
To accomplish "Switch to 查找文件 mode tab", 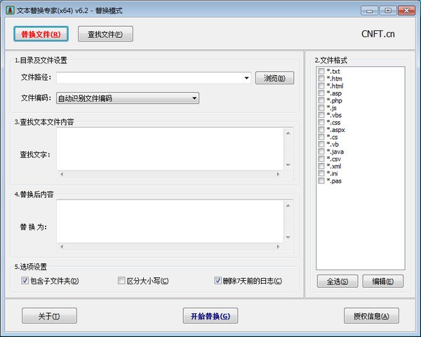I will [x=105, y=34].
